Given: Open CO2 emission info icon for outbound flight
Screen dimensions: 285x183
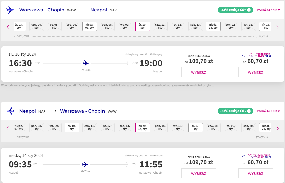Looking at the screenshot, I should coord(249,10).
